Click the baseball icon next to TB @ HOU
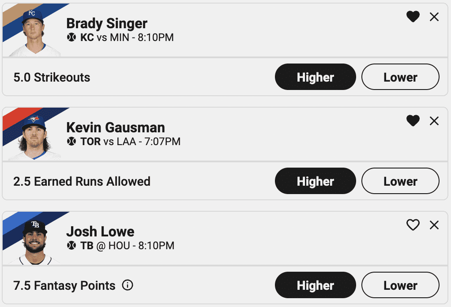 coord(71,246)
